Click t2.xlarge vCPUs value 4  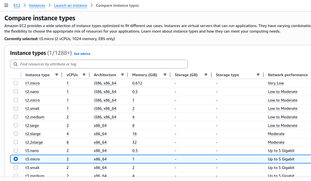[x=68, y=134]
